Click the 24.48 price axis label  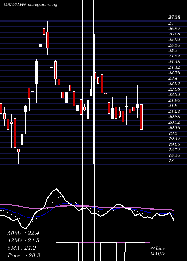174,62
